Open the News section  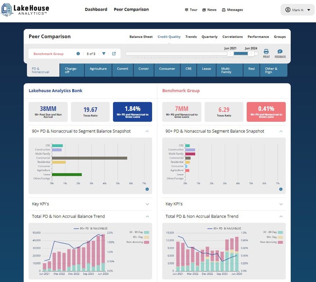209,10
